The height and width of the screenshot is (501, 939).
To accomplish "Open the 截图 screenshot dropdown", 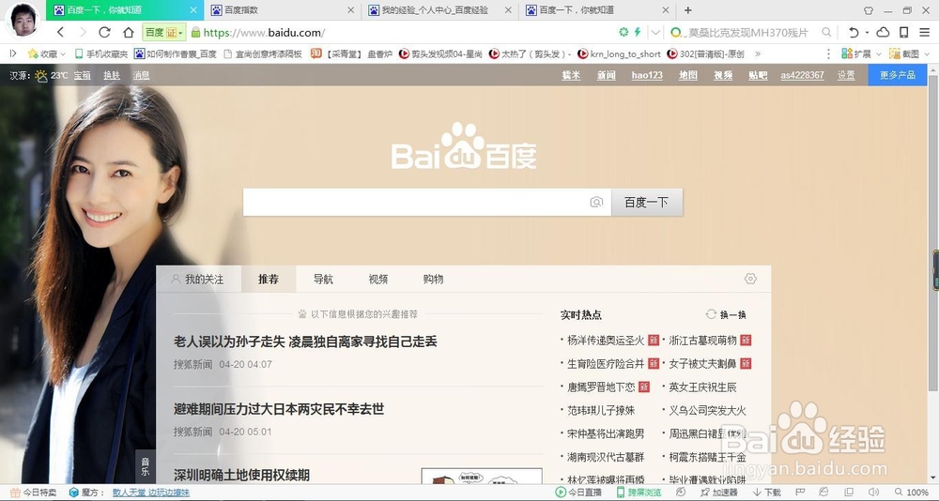I will [910, 53].
